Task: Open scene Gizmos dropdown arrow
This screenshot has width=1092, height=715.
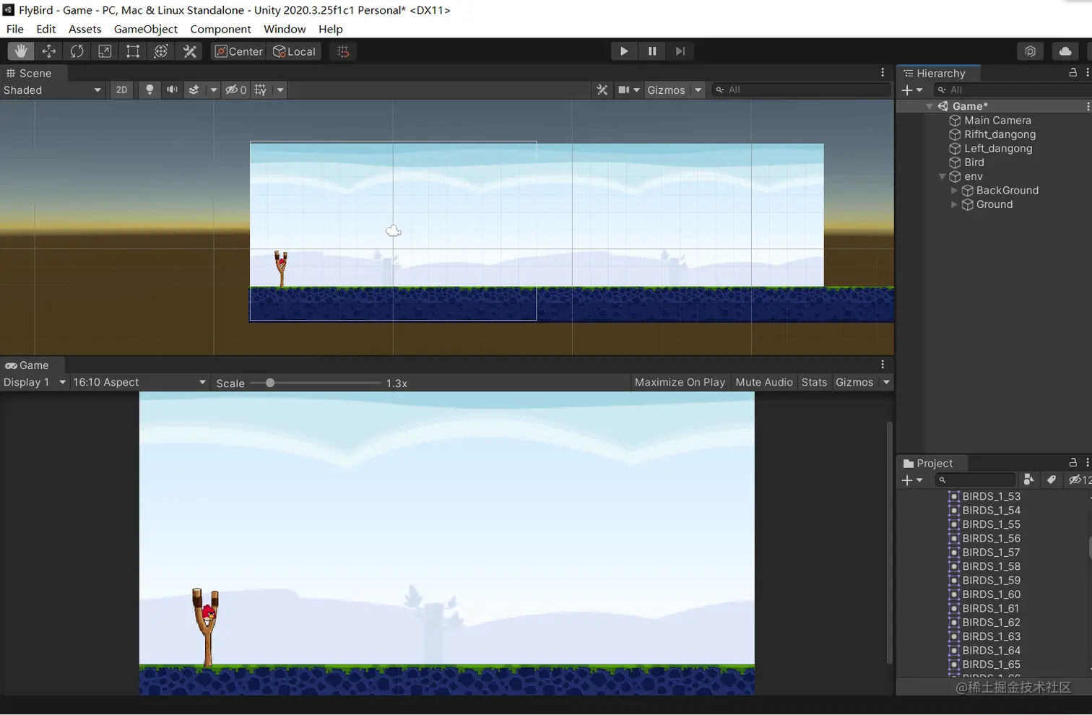Action: tap(698, 90)
